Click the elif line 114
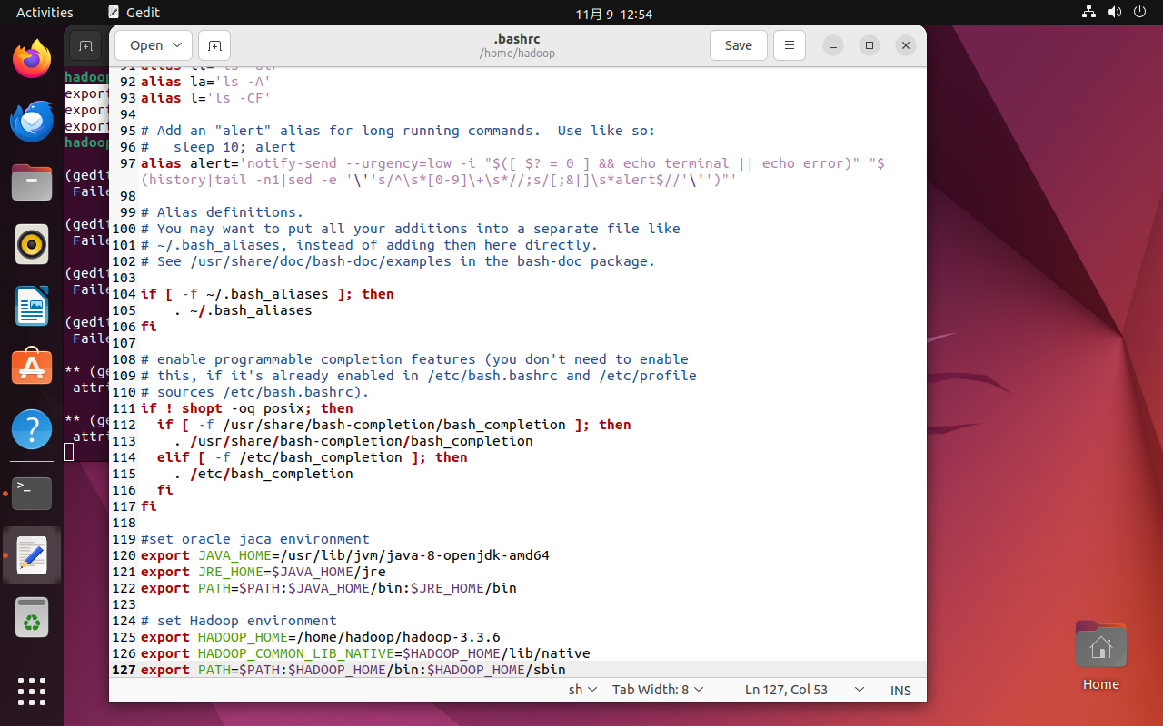Screen dimensions: 1163x726 tap(313, 457)
